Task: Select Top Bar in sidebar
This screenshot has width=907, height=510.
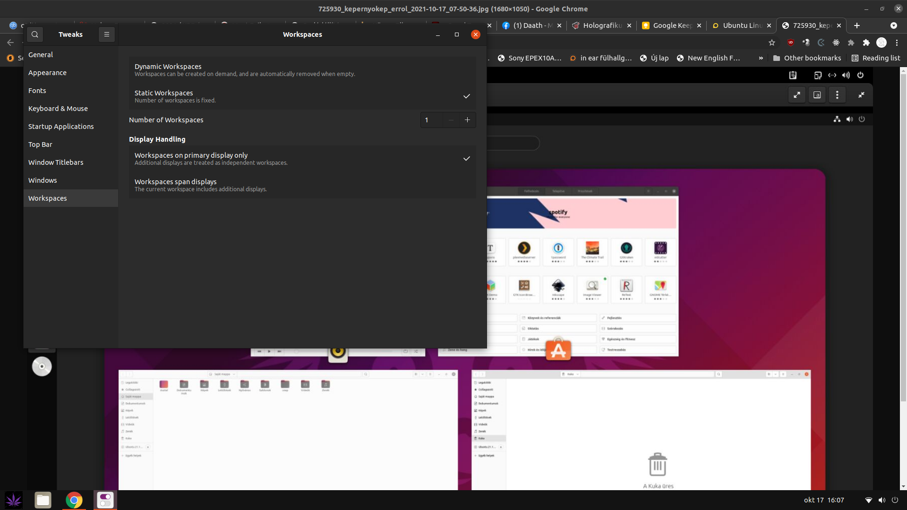Action: coord(71,144)
